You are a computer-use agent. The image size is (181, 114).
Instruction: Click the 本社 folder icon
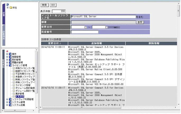(11, 7)
